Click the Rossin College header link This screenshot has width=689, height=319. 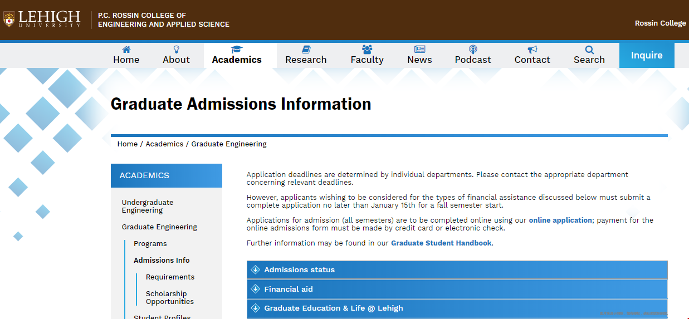661,23
